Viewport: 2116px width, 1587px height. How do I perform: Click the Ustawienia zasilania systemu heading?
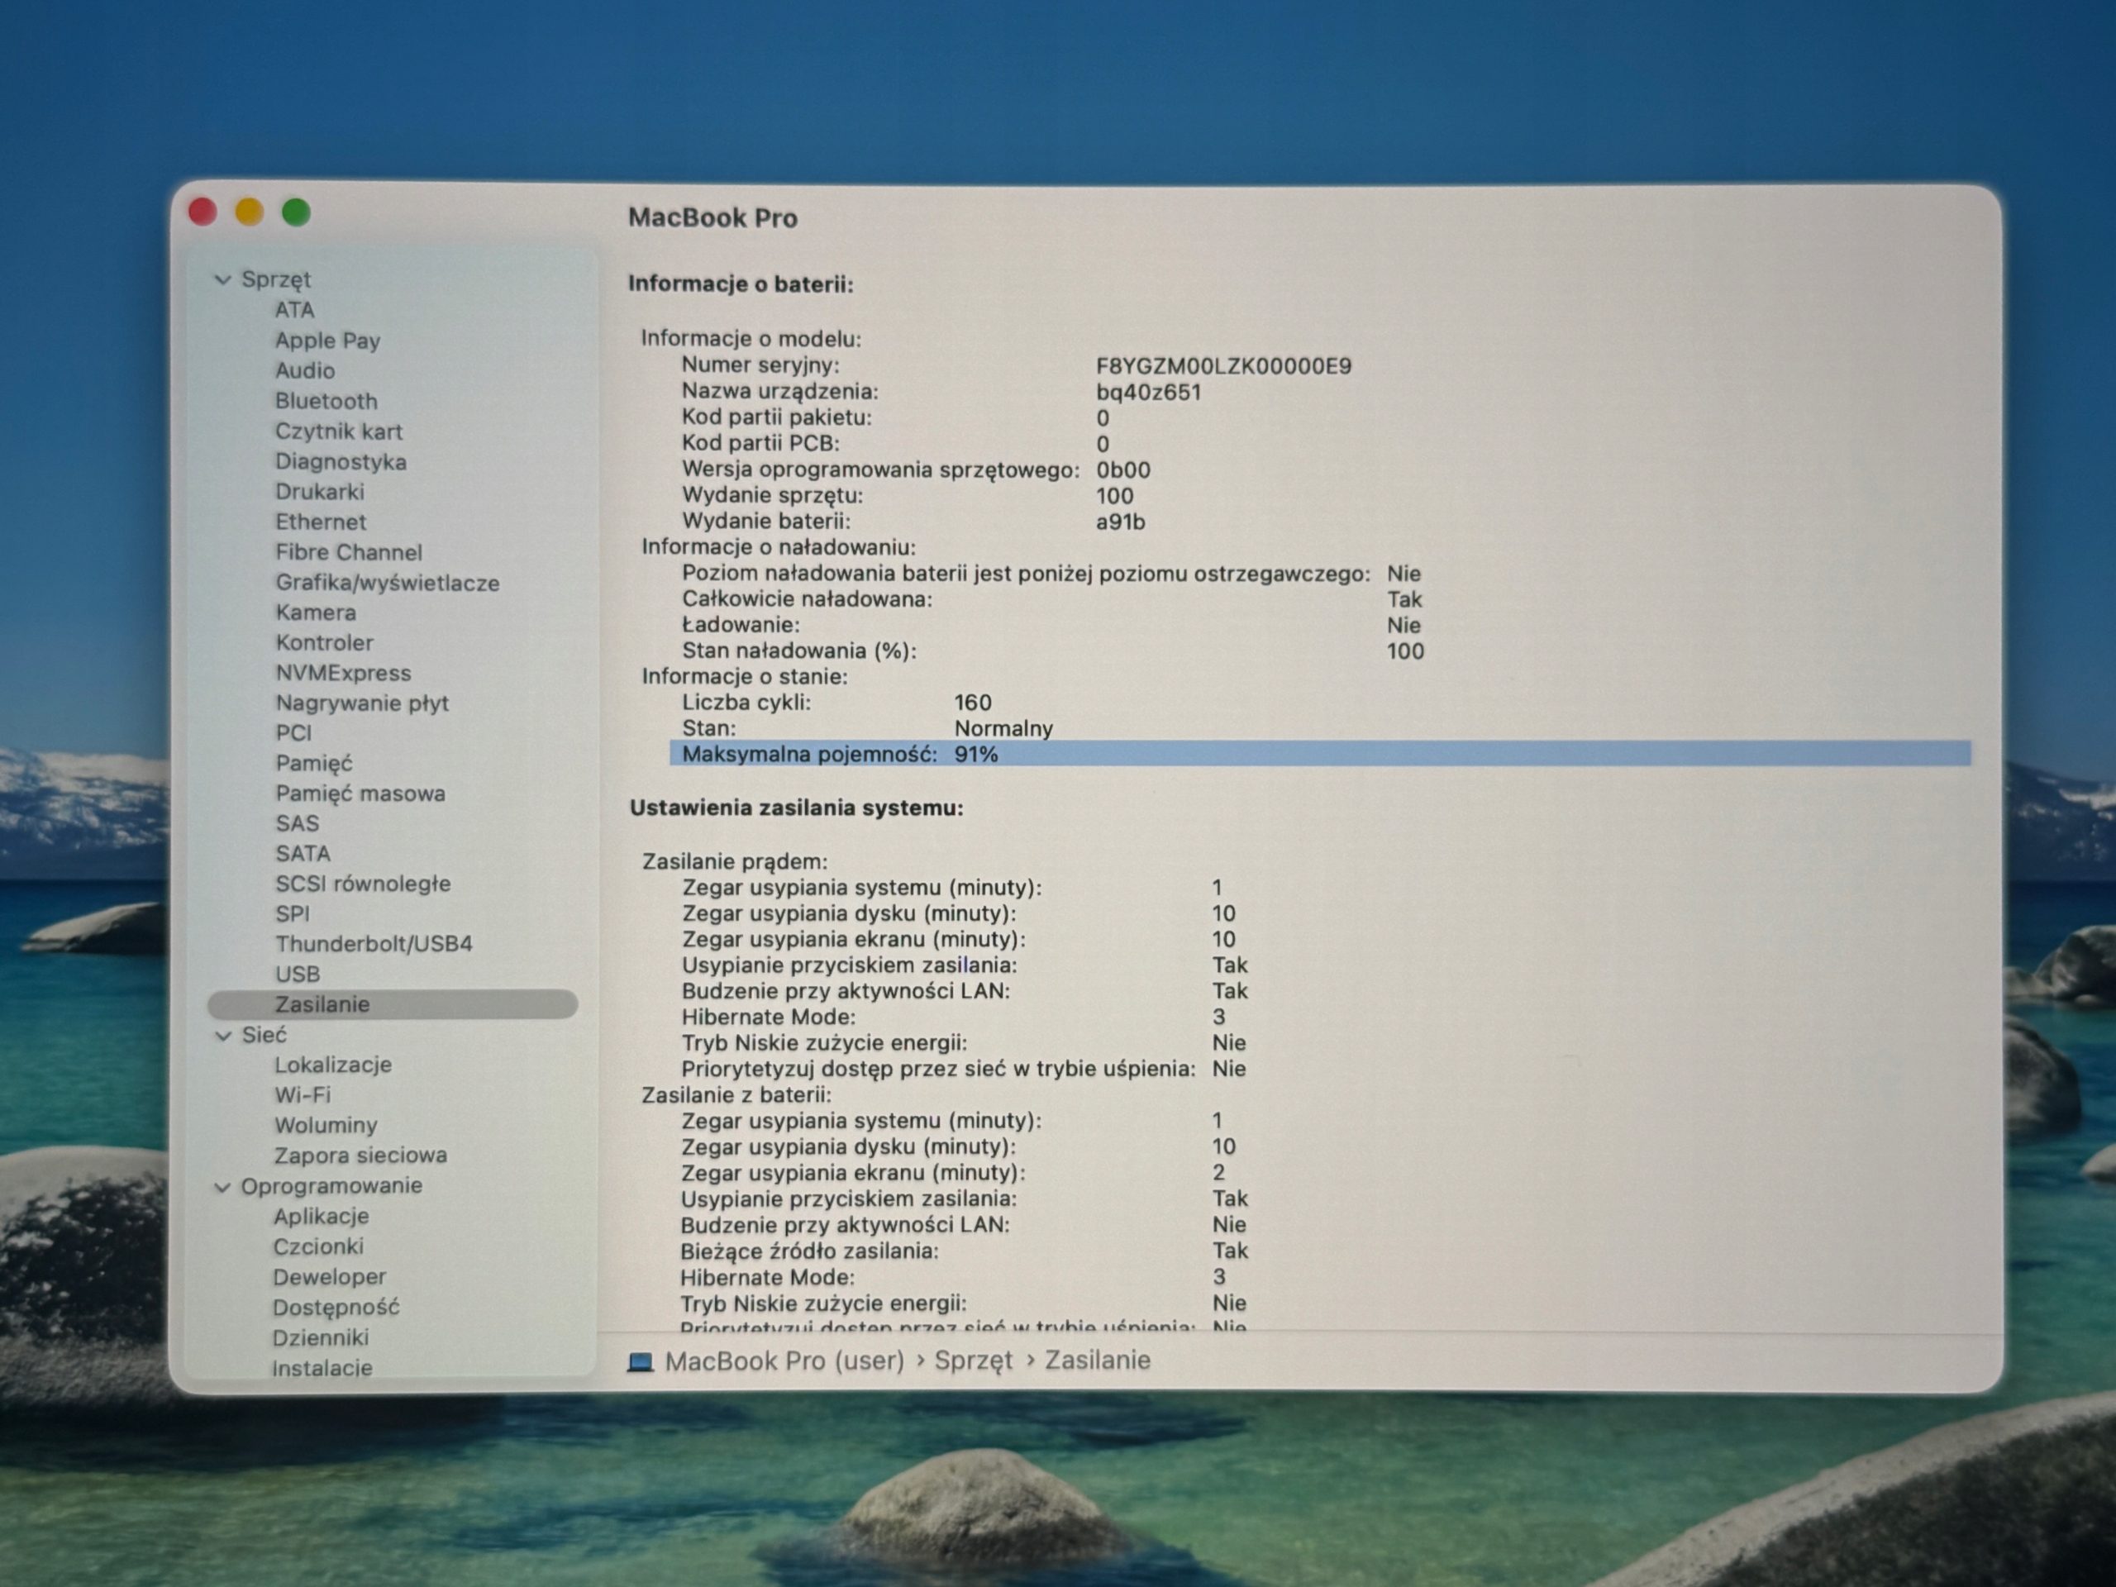click(x=796, y=808)
